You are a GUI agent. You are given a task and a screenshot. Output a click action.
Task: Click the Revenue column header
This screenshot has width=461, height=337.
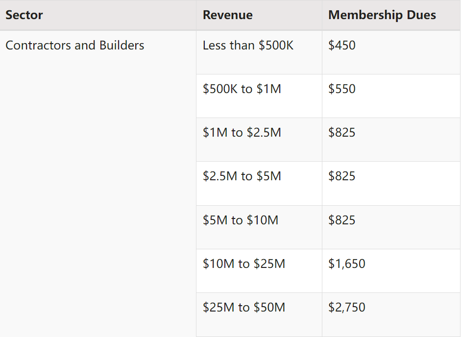[228, 15]
